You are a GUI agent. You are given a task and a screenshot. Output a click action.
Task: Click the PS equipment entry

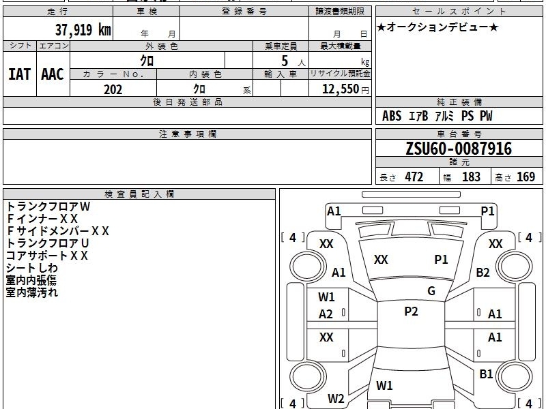[x=468, y=116]
